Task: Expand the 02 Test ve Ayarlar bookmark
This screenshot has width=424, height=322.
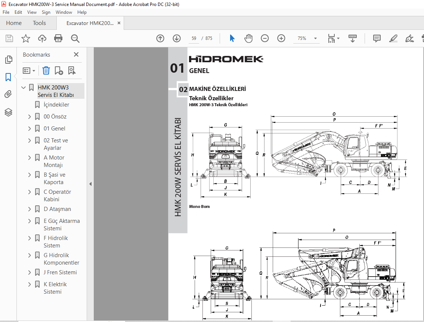Action: 30,141
